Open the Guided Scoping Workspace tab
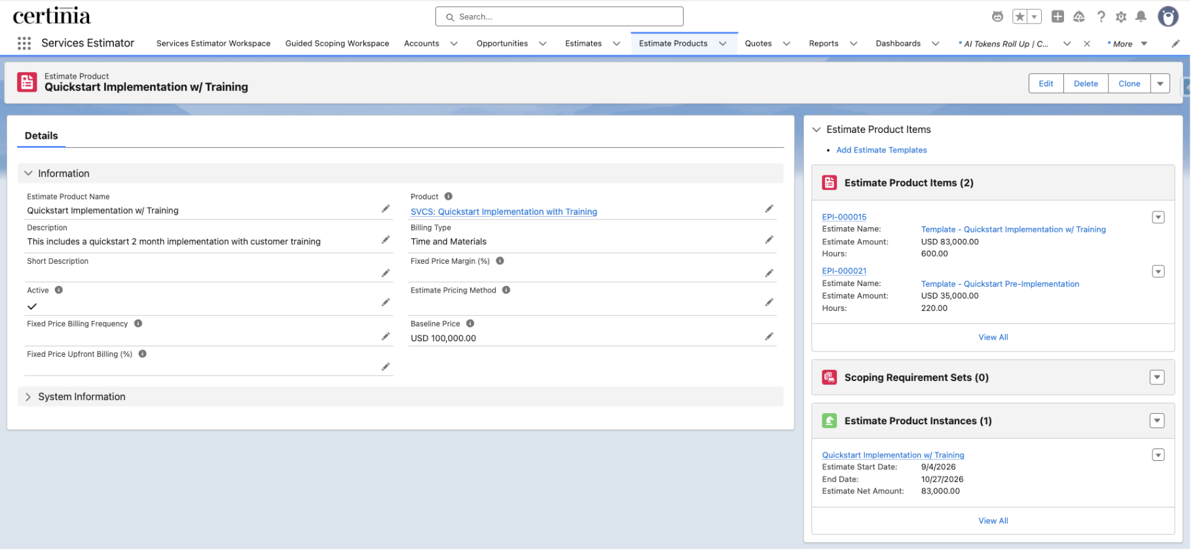 point(337,44)
